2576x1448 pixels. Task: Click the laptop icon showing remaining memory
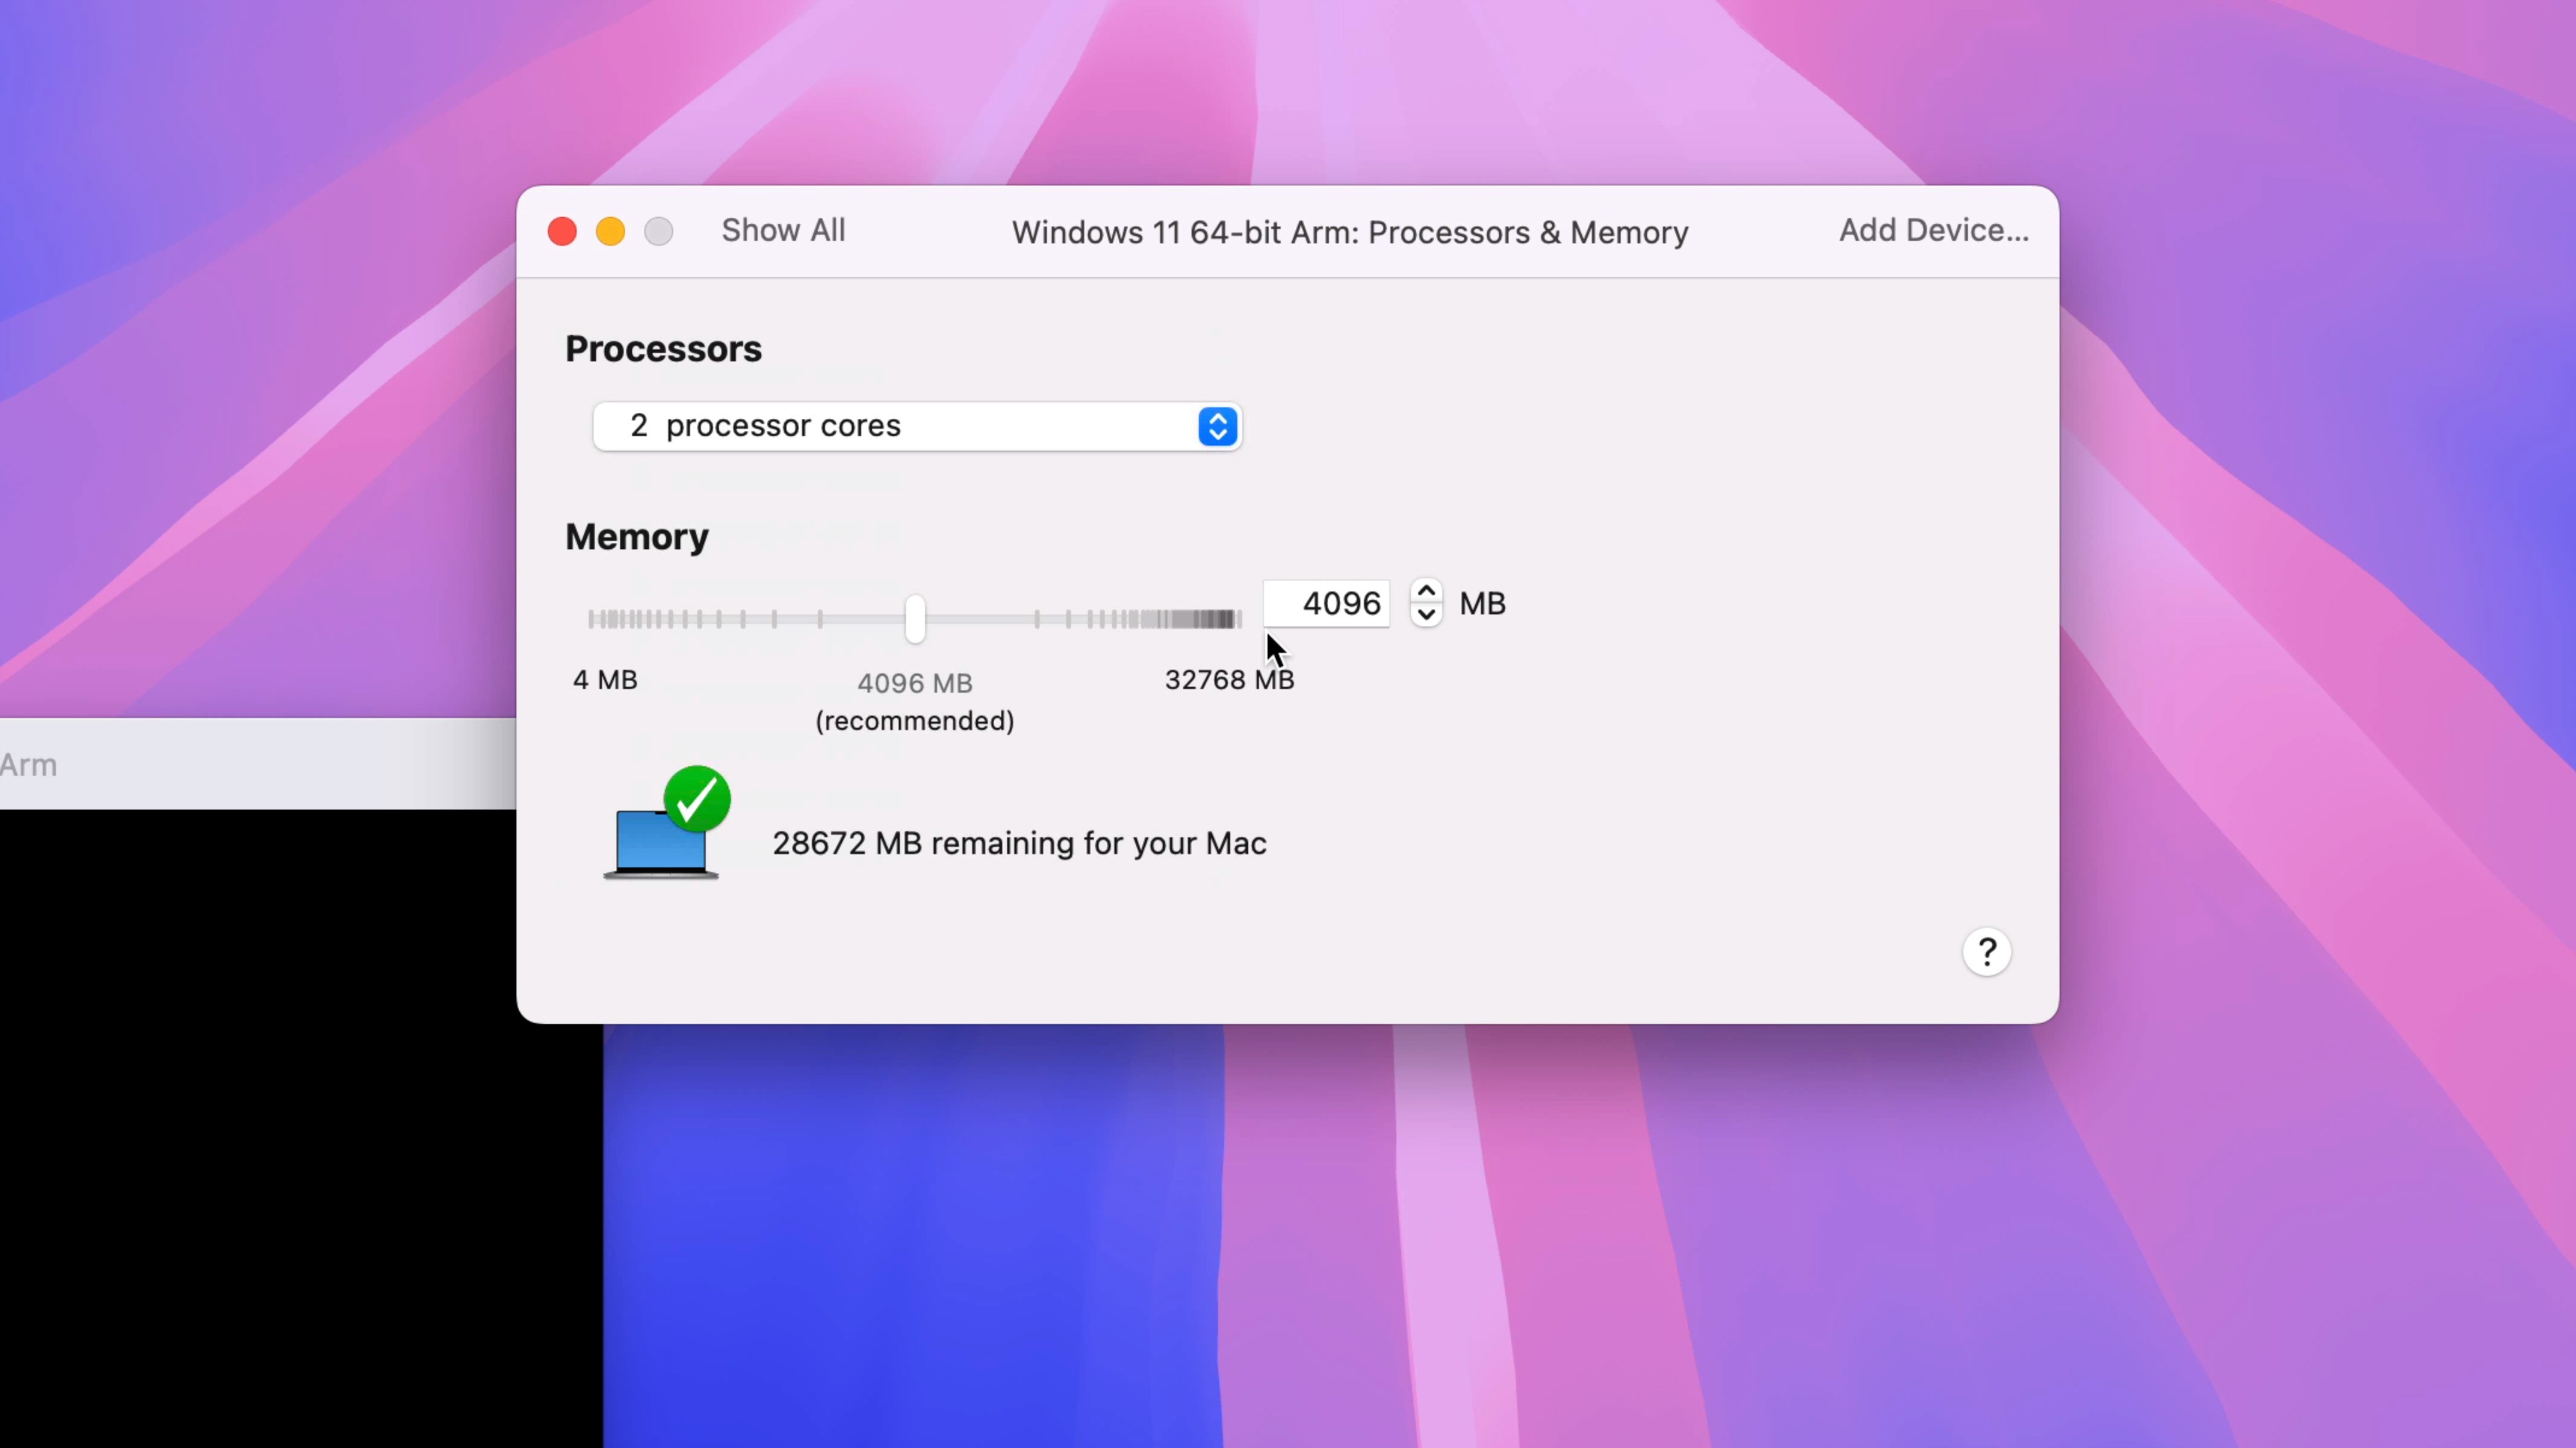(x=661, y=833)
